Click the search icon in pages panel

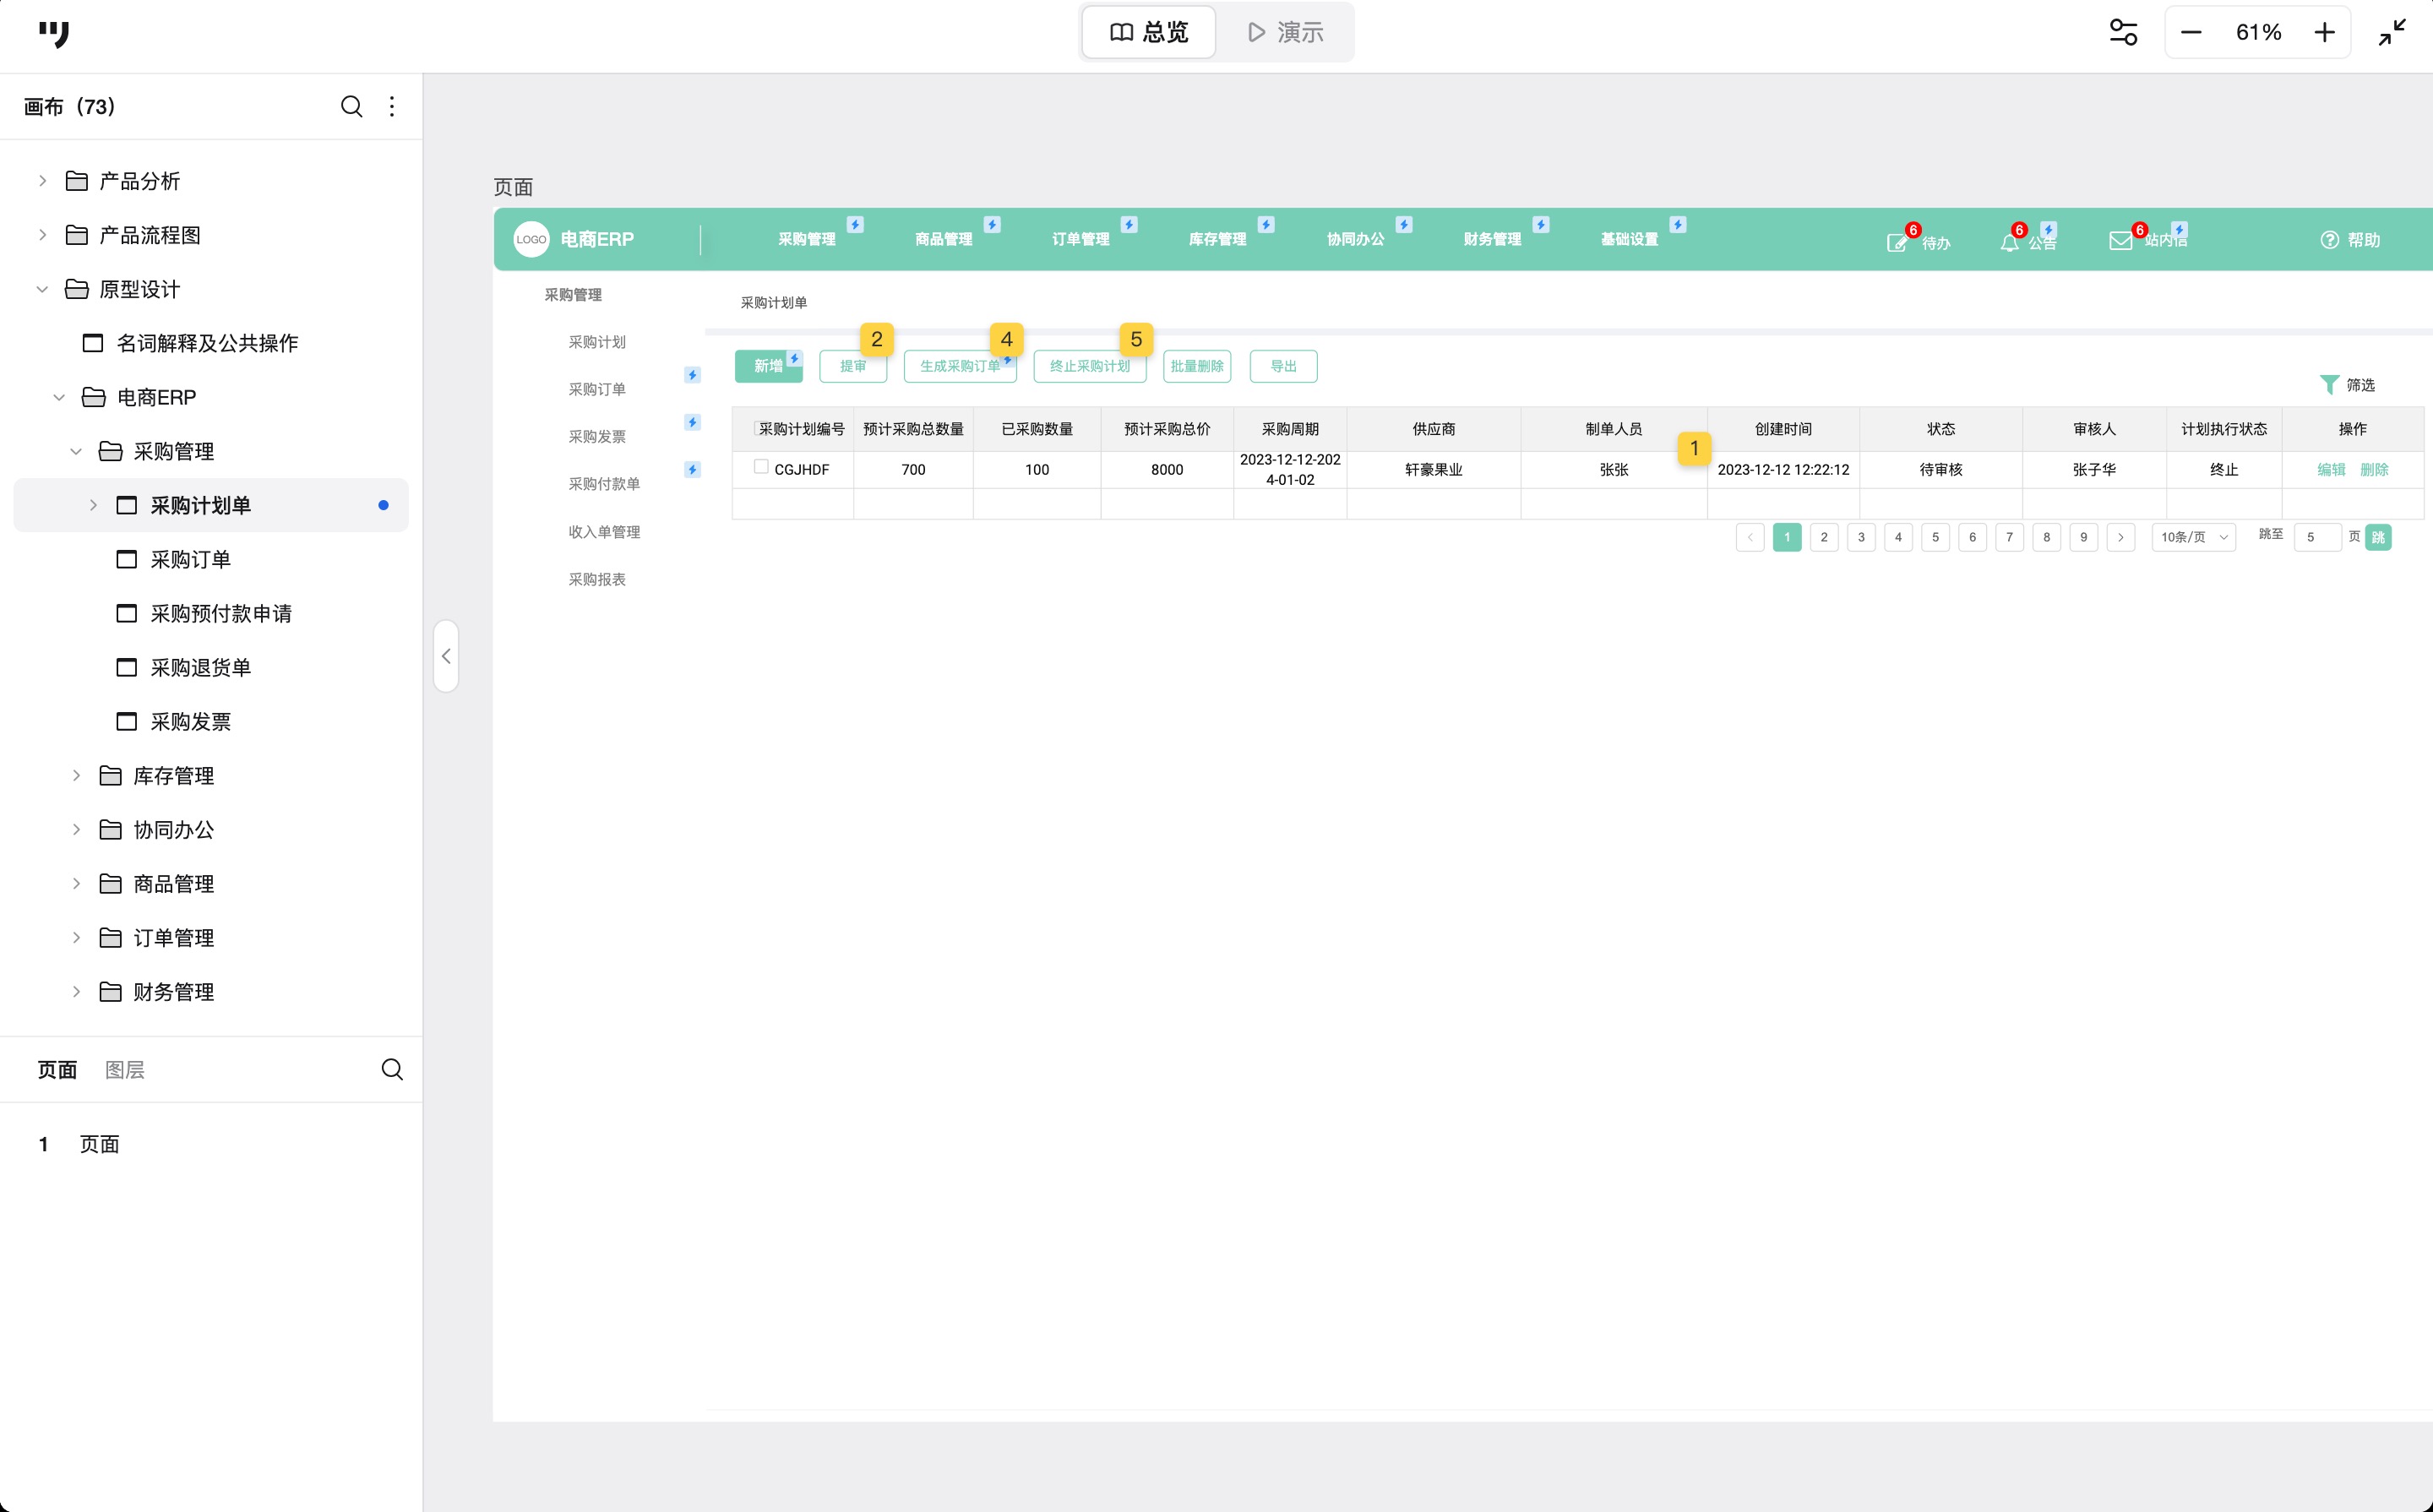[392, 1069]
